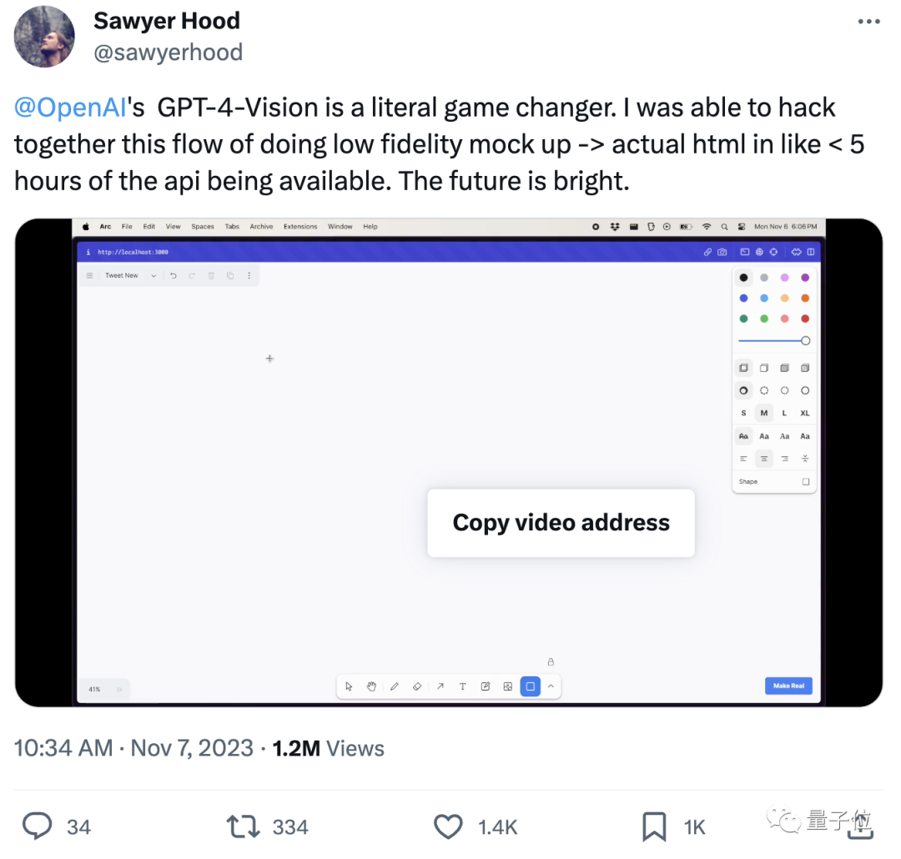The image size is (901, 859).
Task: Pick the red color swatch
Action: 805,319
